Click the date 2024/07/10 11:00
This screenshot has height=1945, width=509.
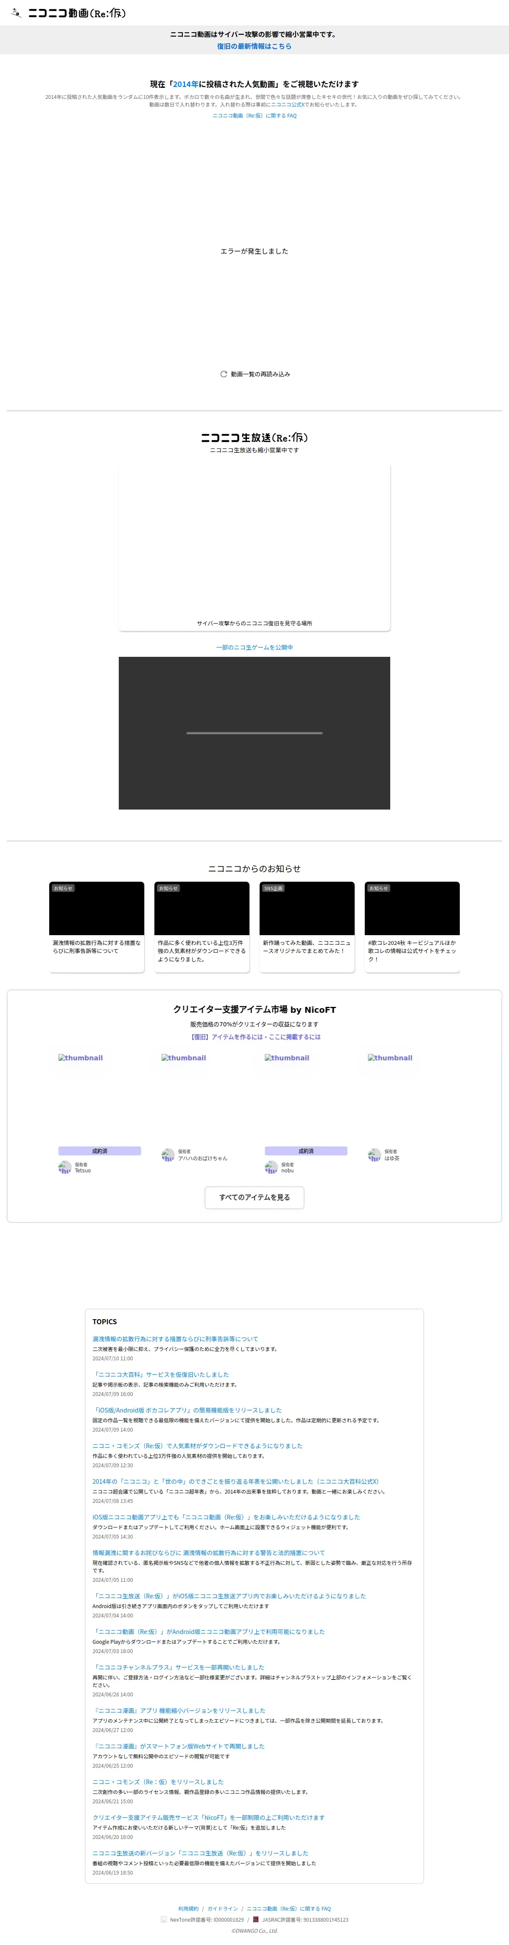coord(112,1358)
